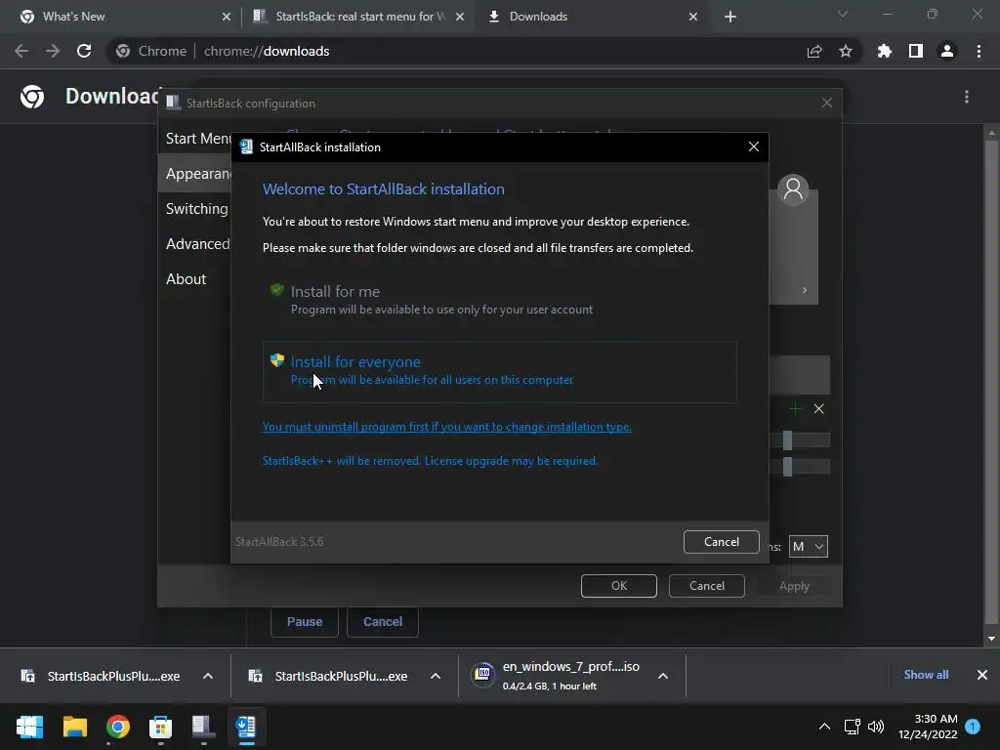Show hidden system tray icons
Screen dimensions: 1000x750
click(824, 727)
